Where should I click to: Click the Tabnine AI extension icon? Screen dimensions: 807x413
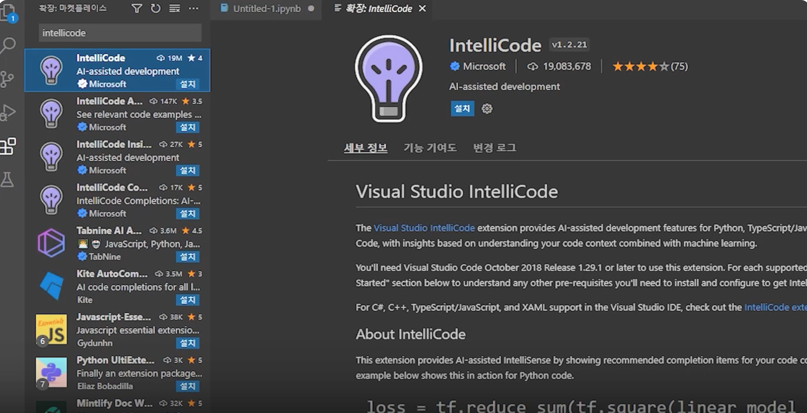tap(51, 243)
